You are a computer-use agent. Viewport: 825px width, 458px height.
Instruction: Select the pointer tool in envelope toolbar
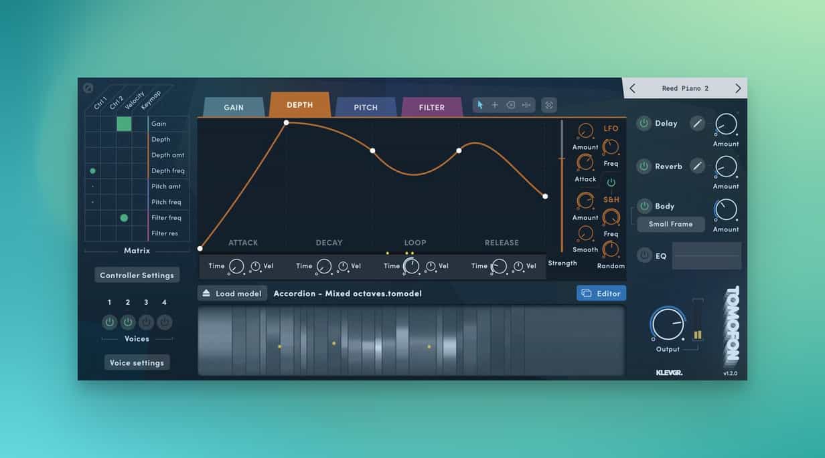480,105
